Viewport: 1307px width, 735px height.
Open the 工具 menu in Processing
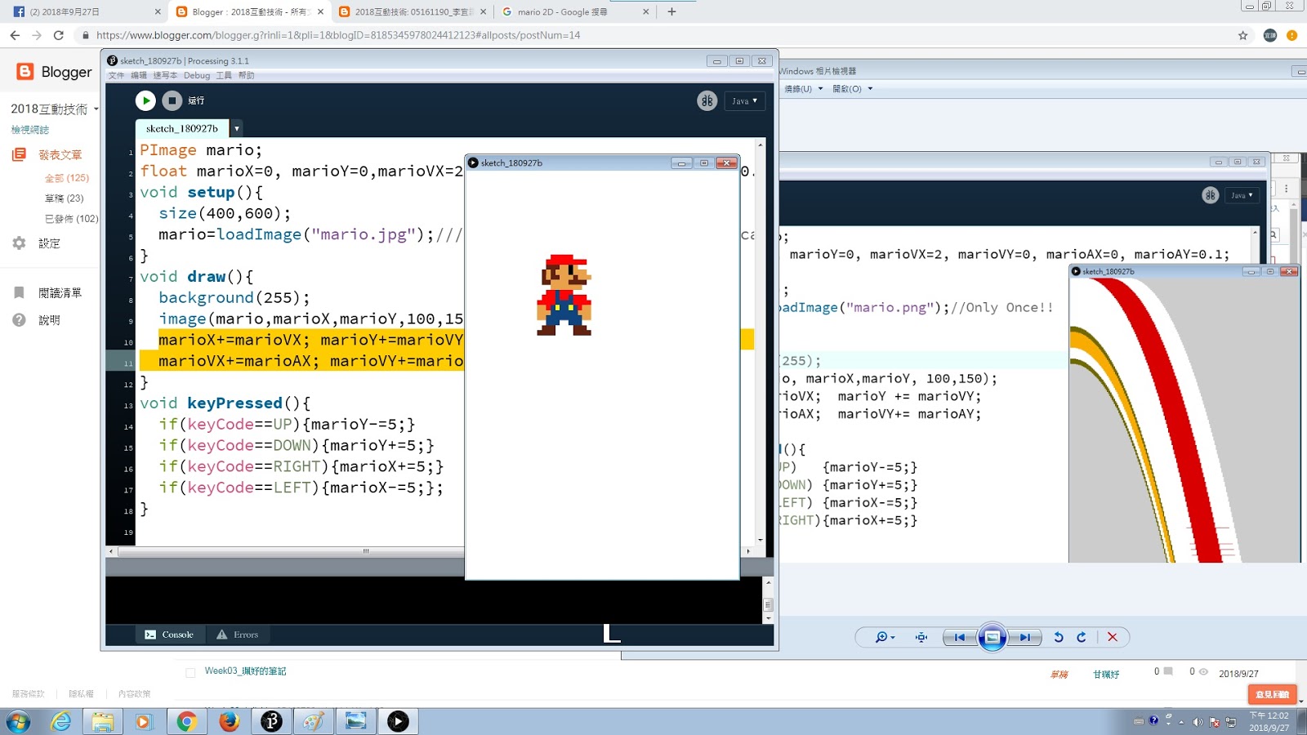click(x=224, y=75)
